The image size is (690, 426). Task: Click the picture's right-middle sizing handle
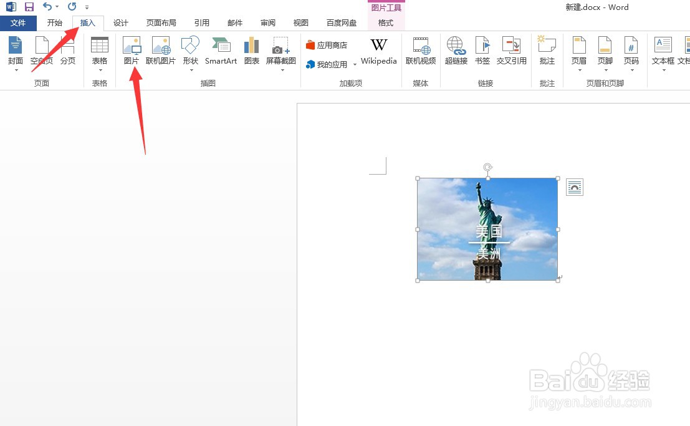558,229
